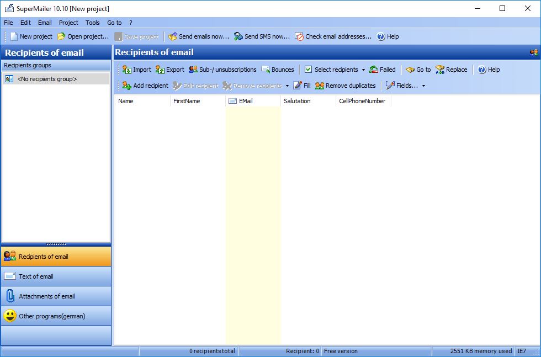Run Check email addresses
The width and height of the screenshot is (541, 357).
333,36
